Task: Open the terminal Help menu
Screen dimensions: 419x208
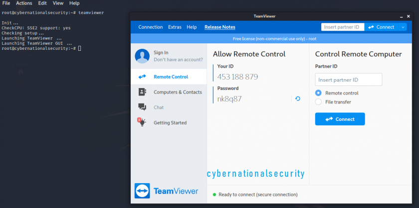Action: click(x=74, y=3)
